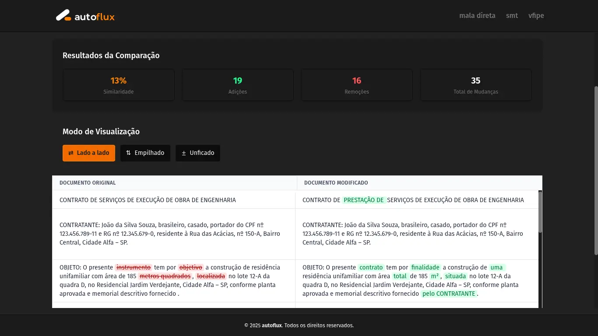This screenshot has width=598, height=336.
Task: Switch view to Empilhado mode
Action: point(145,153)
